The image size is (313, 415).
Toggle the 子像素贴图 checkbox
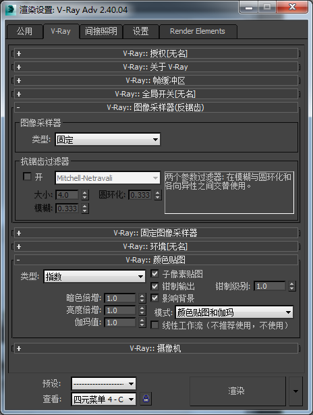coord(154,274)
